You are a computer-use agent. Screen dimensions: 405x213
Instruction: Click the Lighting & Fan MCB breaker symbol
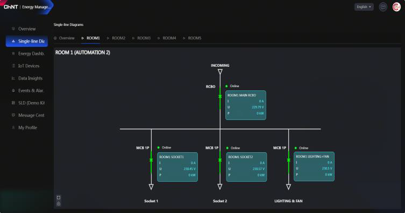click(x=288, y=160)
